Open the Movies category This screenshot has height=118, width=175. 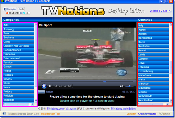point(18,79)
